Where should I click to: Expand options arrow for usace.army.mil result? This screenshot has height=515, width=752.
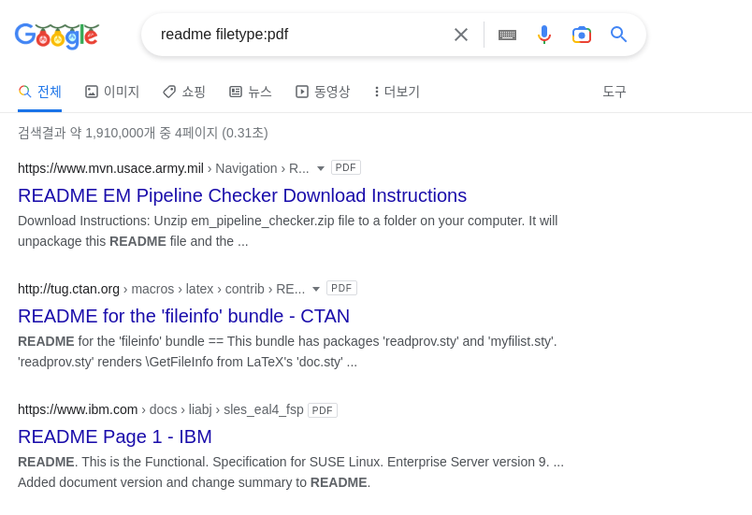pos(321,168)
